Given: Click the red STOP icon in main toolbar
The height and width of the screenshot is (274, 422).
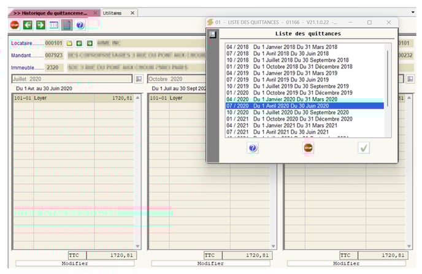Looking at the screenshot, I should (x=14, y=25).
